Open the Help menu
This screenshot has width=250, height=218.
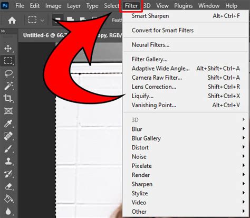click(231, 6)
